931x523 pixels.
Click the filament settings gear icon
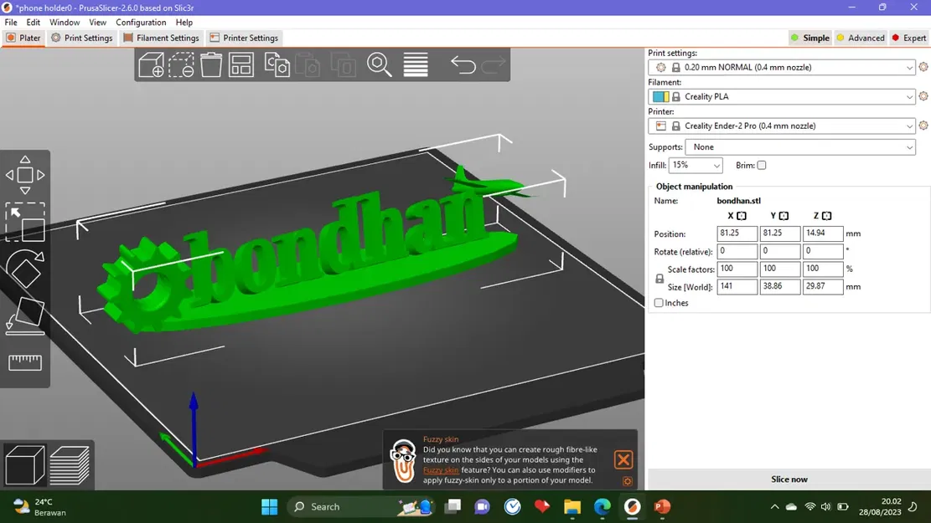[x=923, y=96]
